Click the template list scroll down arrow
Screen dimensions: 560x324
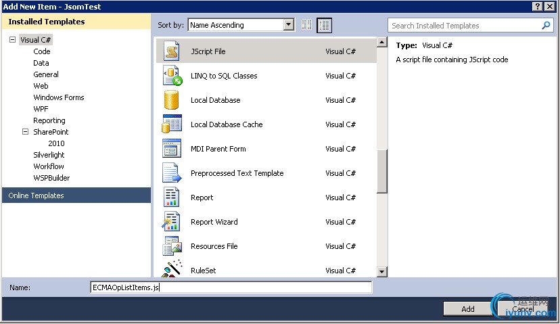point(381,272)
